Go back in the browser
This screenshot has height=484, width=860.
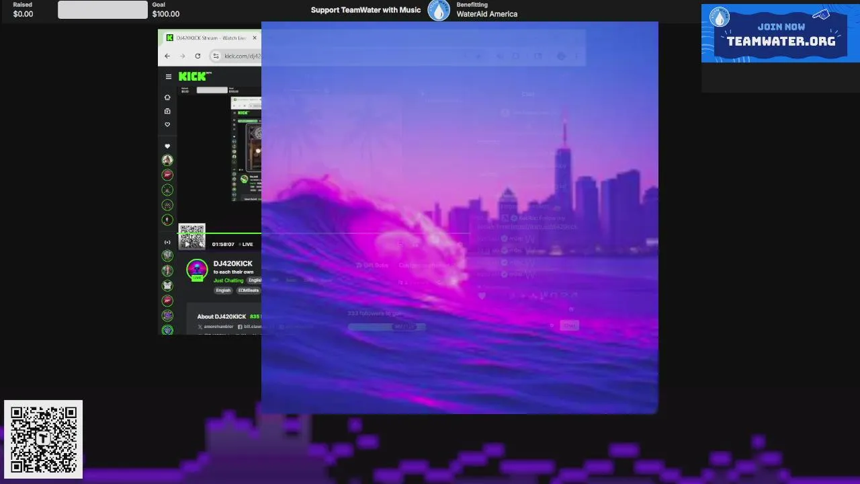(167, 56)
